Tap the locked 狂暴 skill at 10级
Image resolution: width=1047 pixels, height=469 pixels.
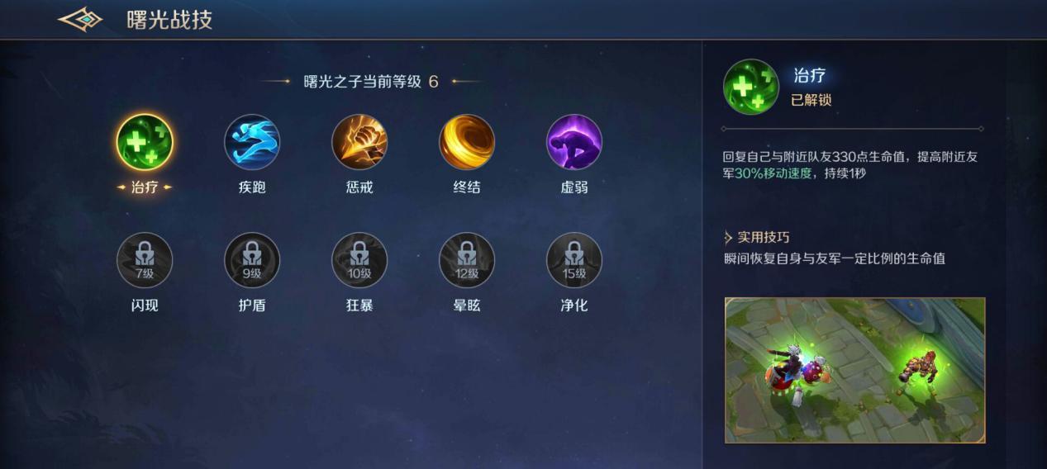[359, 260]
